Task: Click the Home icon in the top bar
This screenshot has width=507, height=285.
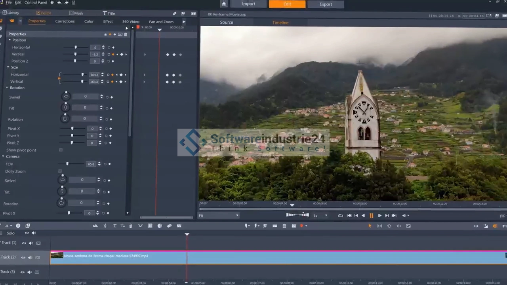Action: tap(224, 4)
